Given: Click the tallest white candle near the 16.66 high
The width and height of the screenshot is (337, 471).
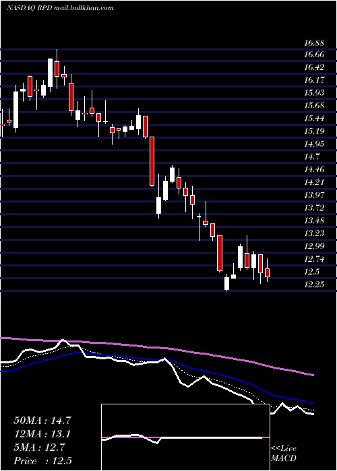Looking at the screenshot, I should point(51,73).
